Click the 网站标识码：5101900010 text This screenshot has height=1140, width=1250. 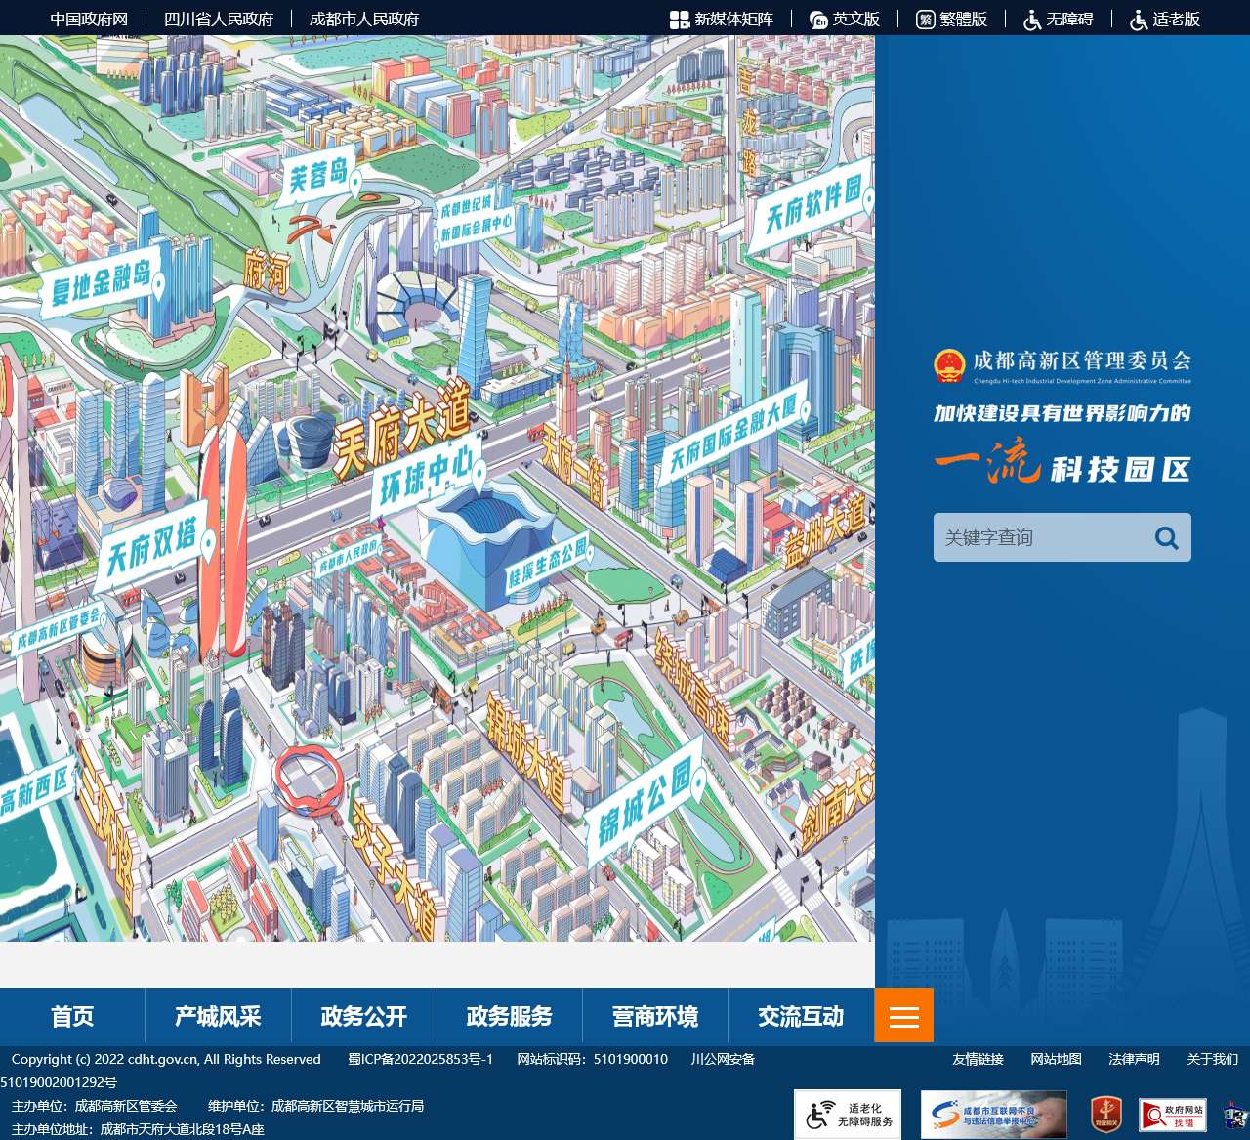click(593, 1059)
